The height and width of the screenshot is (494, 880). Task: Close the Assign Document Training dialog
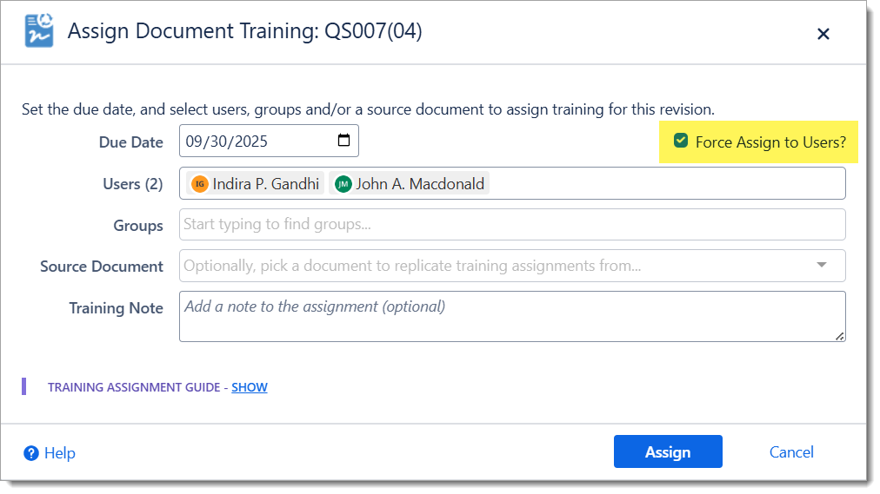[823, 34]
